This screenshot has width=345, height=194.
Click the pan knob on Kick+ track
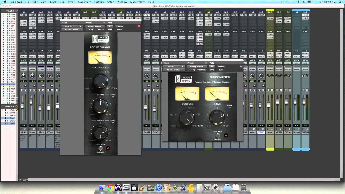pos(24,76)
